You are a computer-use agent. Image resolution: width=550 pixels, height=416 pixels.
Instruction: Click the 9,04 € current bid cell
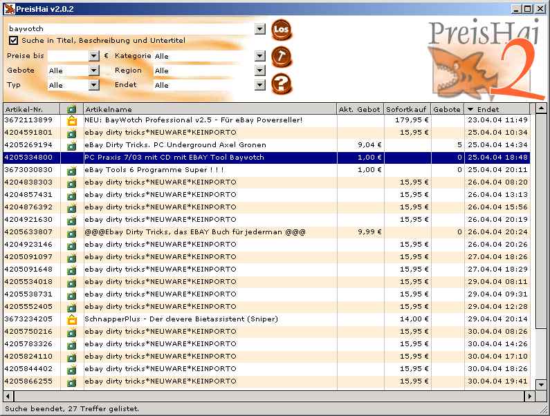point(369,145)
